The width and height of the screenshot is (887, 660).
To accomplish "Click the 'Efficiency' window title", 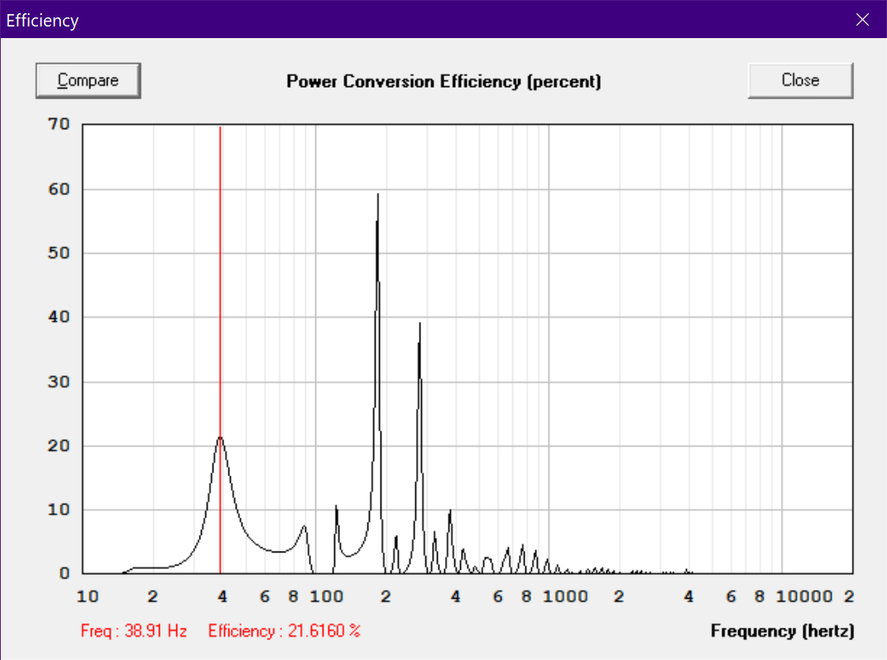I will 42,21.
